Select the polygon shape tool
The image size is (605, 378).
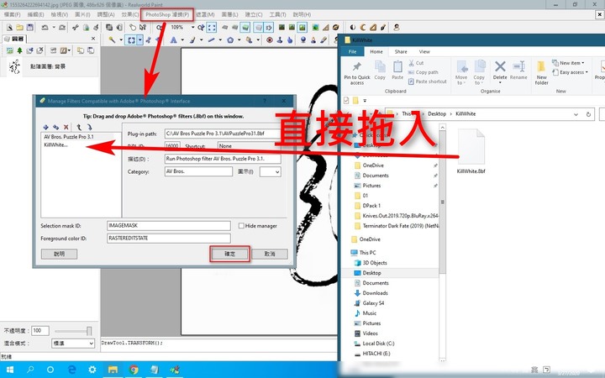[230, 39]
